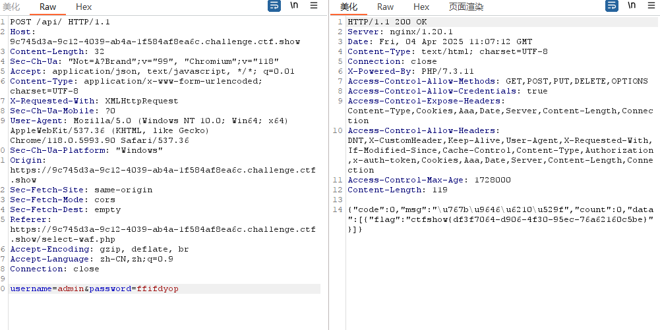Click the Content-Length: 119 response header
The width and height of the screenshot is (660, 330).
[398, 190]
